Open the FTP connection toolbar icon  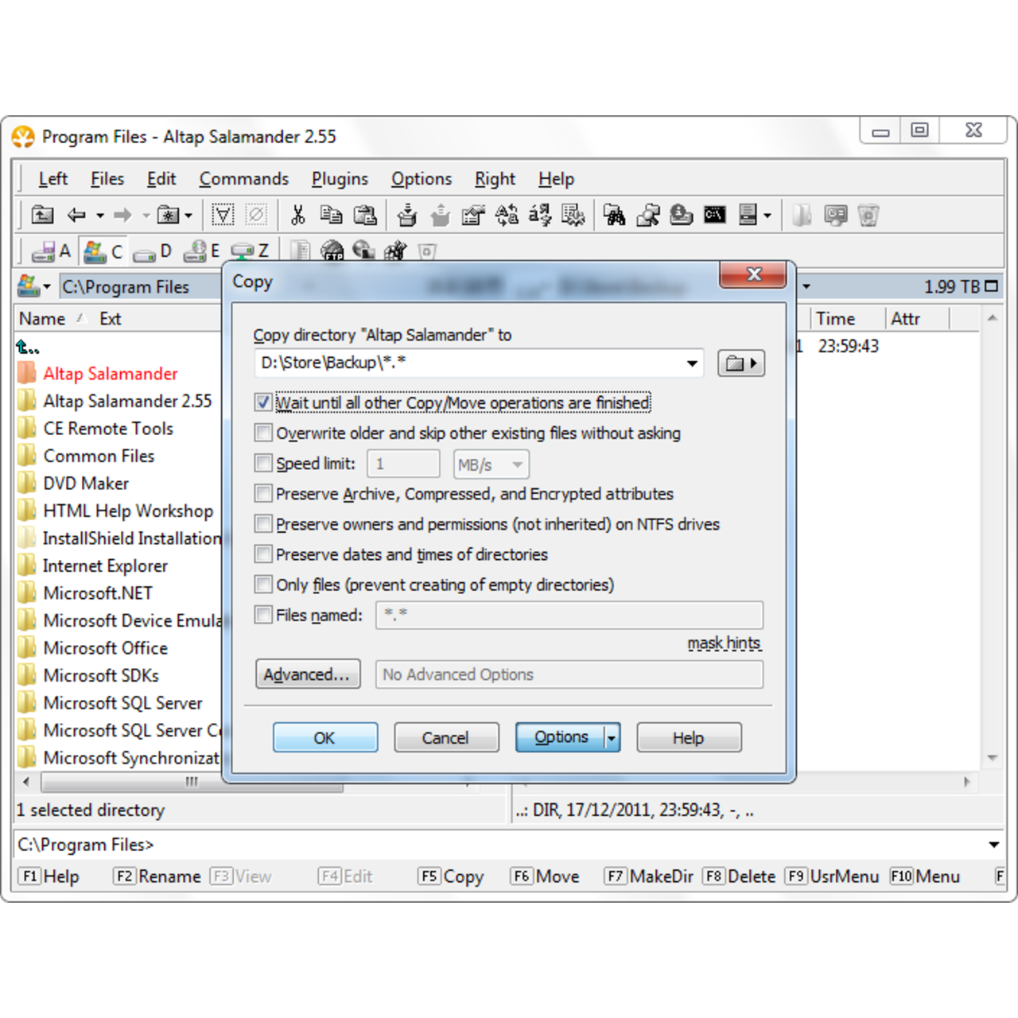(x=333, y=251)
